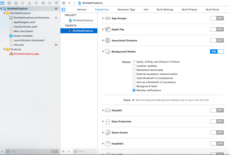Viewport: 233px width, 155px height.
Task: Open the Test navigator diamond icon
Action: click(x=36, y=3)
